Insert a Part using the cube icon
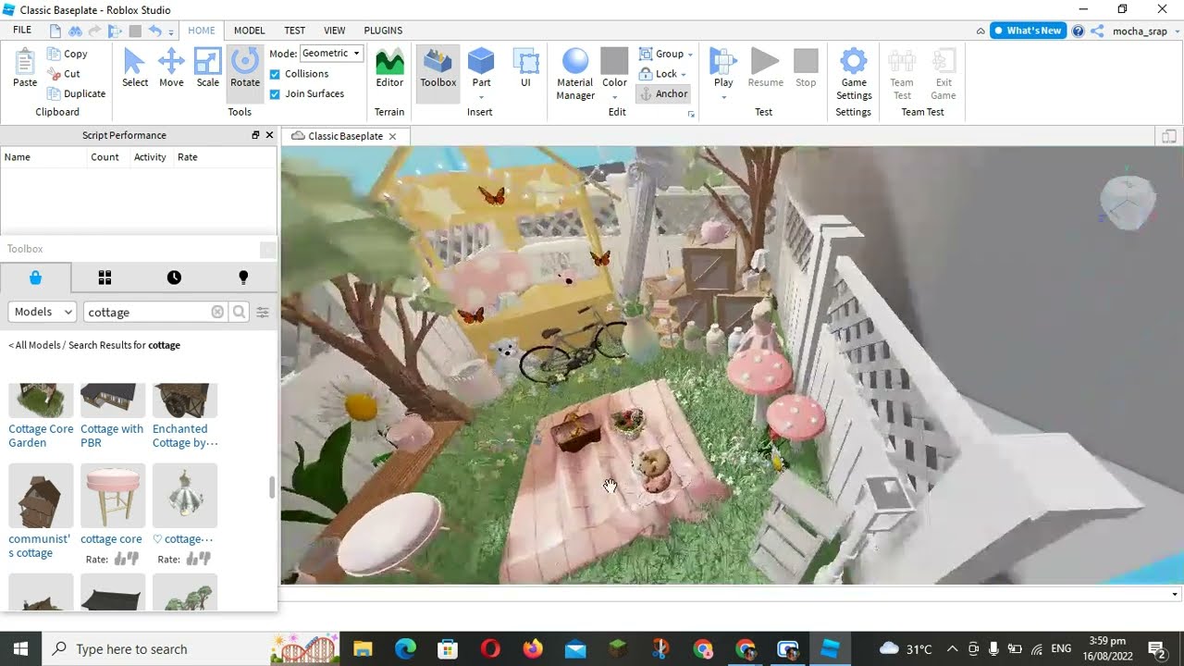 coord(481,63)
